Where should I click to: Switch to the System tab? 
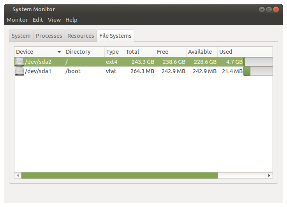pyautogui.click(x=21, y=36)
